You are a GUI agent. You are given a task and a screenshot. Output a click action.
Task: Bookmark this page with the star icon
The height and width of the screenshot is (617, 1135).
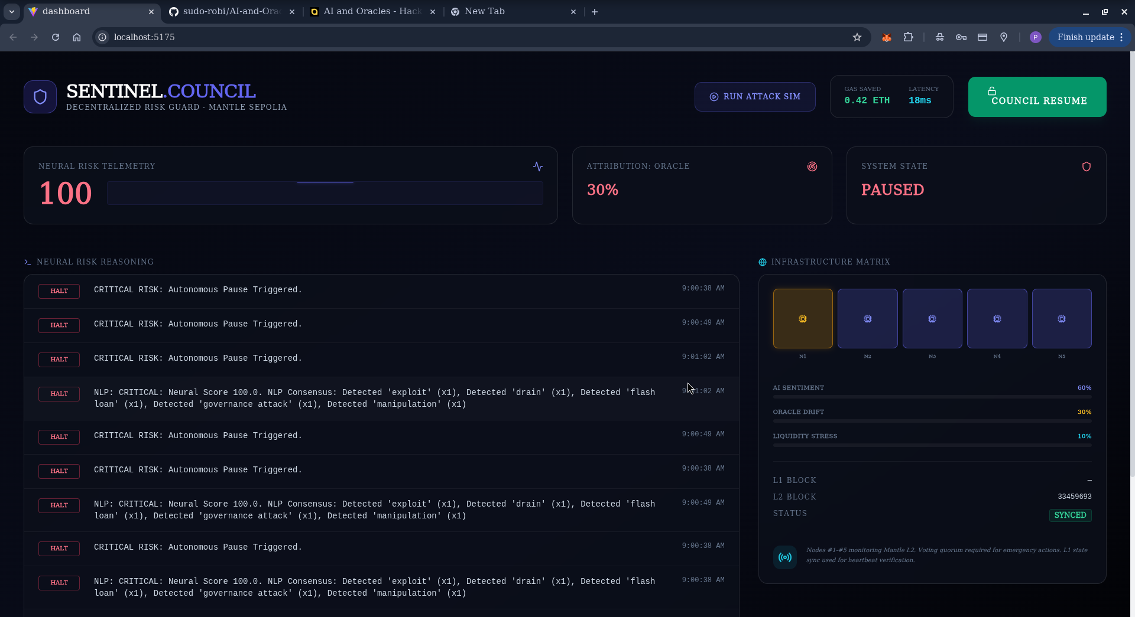857,37
